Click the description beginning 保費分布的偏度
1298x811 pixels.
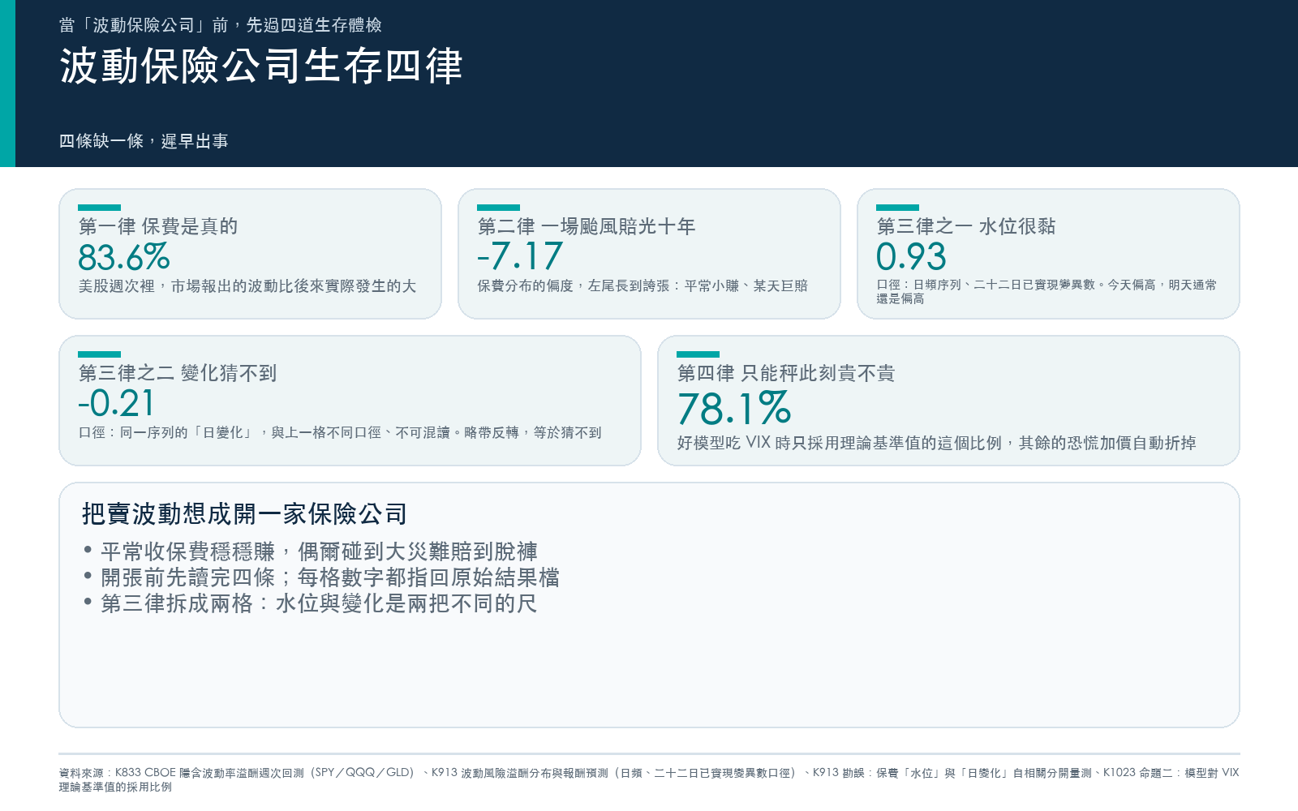coord(643,286)
